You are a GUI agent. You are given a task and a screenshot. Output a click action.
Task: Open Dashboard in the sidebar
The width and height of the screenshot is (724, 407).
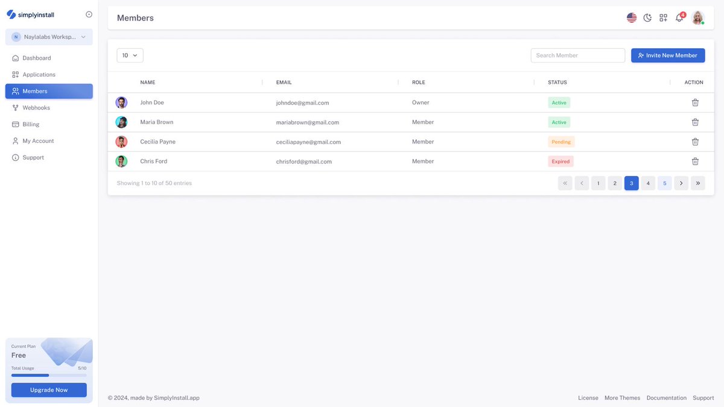49,58
